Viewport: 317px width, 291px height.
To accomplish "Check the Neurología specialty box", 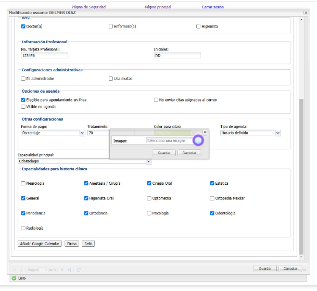I will point(23,183).
